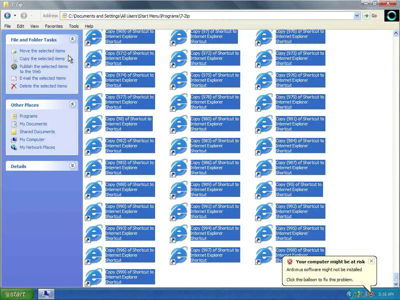Screen dimensions: 400x300
Task: Click the Security Center red shield tray icon
Action: click(371, 295)
